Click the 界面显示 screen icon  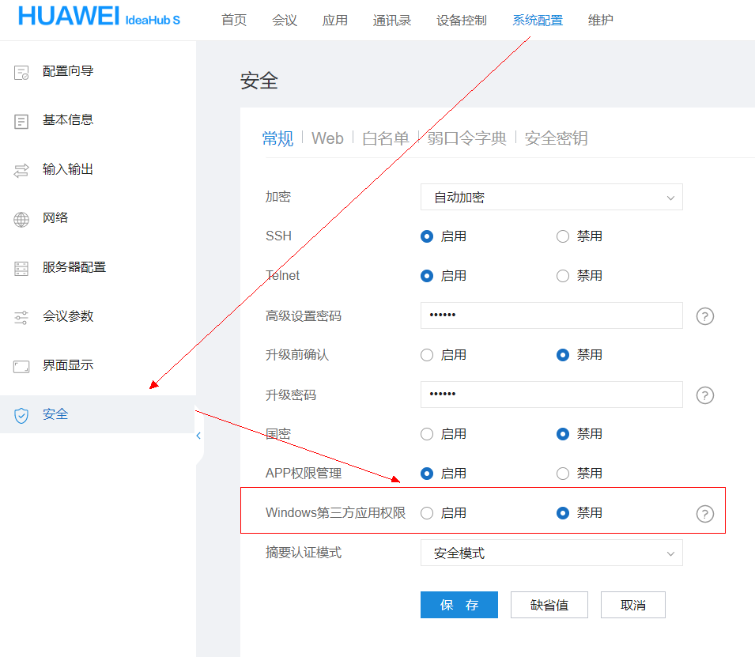tap(21, 367)
